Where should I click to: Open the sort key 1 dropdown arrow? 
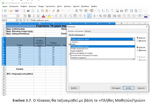[134, 39]
